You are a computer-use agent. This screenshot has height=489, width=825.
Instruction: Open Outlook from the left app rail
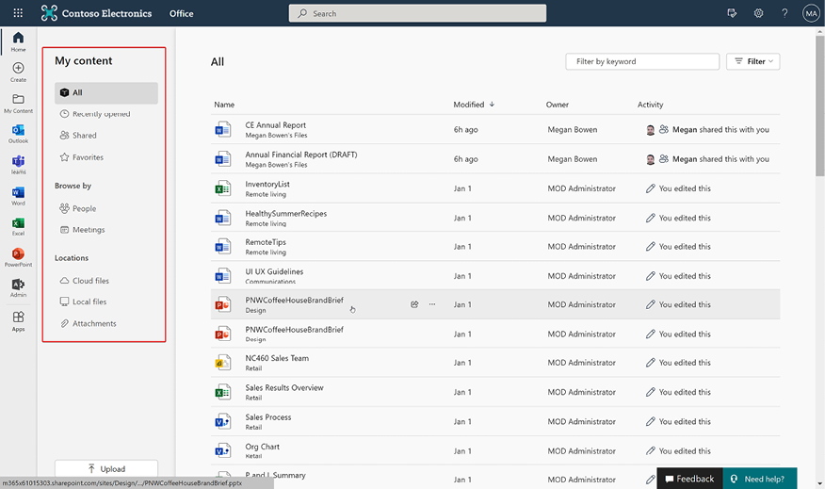pyautogui.click(x=19, y=134)
